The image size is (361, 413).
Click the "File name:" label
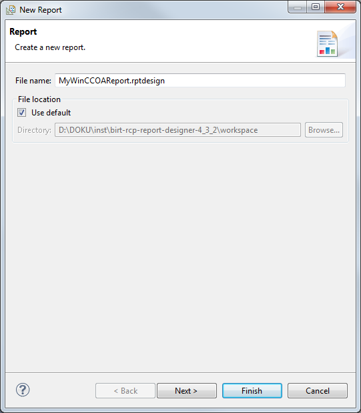tap(33, 81)
